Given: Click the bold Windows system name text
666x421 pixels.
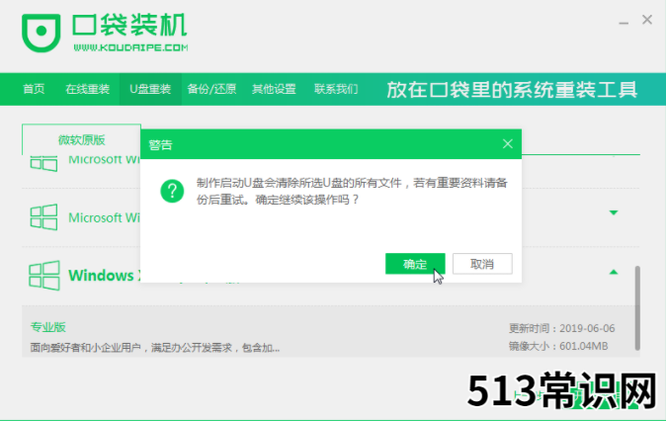Looking at the screenshot, I should pyautogui.click(x=104, y=276).
